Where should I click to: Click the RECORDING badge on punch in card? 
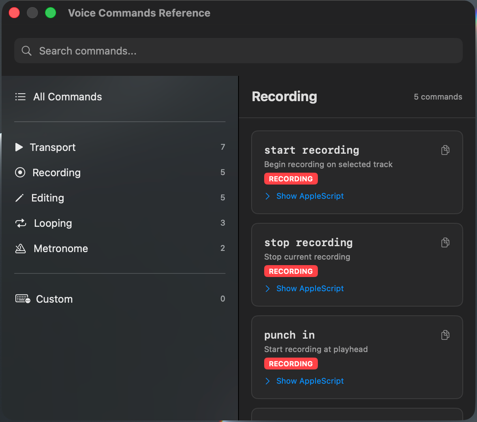click(291, 364)
